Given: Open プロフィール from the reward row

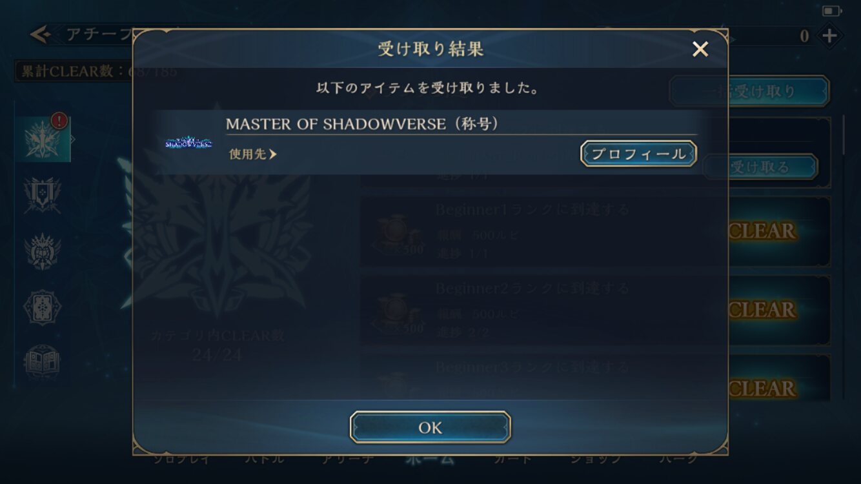Looking at the screenshot, I should (638, 154).
